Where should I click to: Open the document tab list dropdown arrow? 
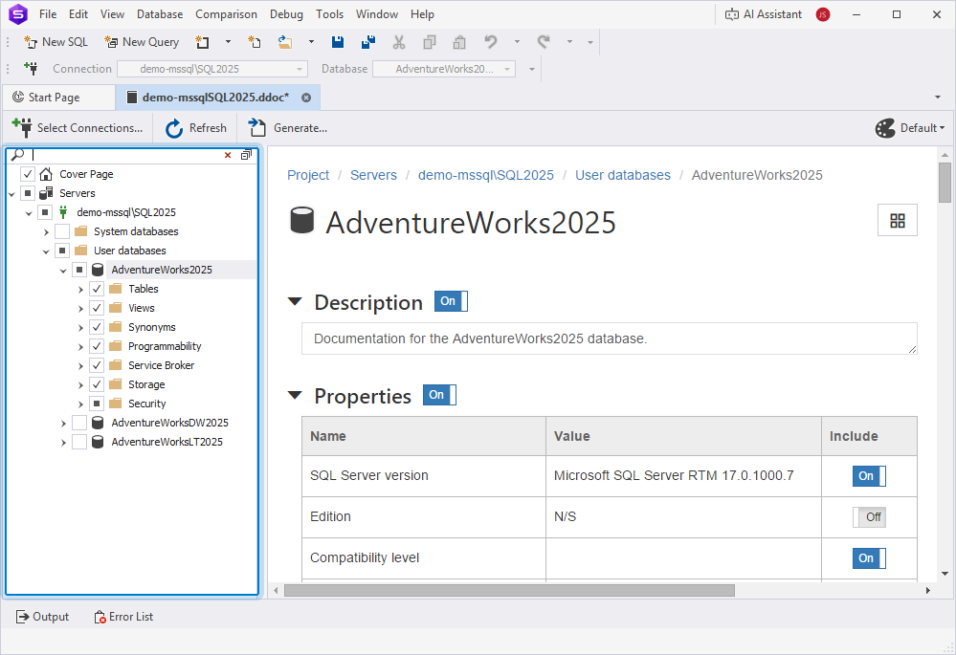(937, 98)
